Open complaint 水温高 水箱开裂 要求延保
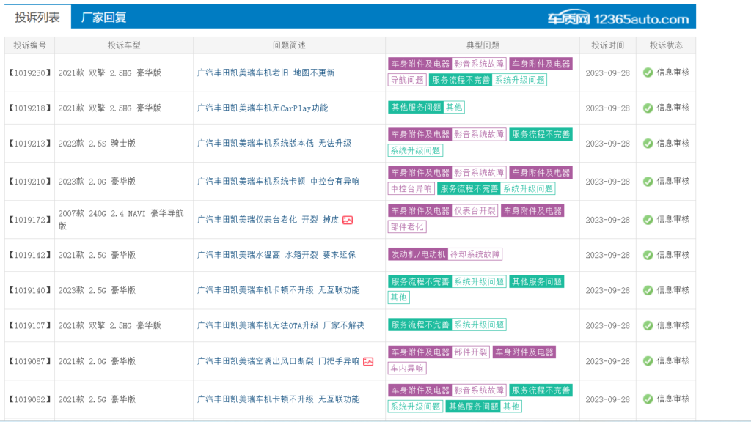751x422 pixels. pyautogui.click(x=276, y=255)
